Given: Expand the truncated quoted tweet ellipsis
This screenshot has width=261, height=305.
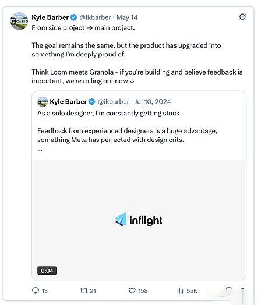Looking at the screenshot, I should coord(40,150).
